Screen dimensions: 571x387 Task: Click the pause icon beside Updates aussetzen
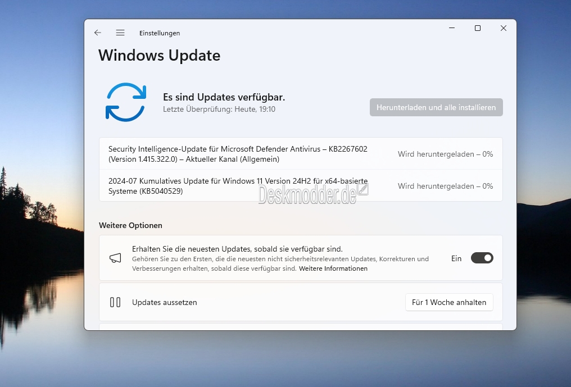pyautogui.click(x=115, y=302)
